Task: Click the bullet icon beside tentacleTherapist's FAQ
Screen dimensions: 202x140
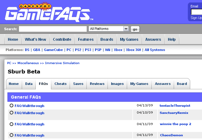Action: (x=11, y=105)
